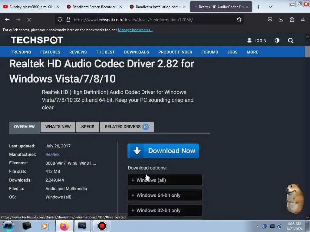Open the extensions puzzle icon

pyautogui.click(x=292, y=19)
